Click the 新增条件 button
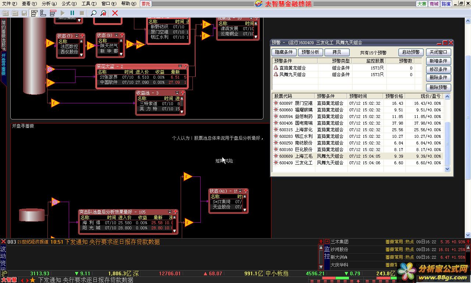The width and height of the screenshot is (471, 283). tap(438, 61)
